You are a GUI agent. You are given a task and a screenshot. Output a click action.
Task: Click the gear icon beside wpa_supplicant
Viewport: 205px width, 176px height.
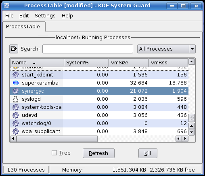click(x=16, y=131)
